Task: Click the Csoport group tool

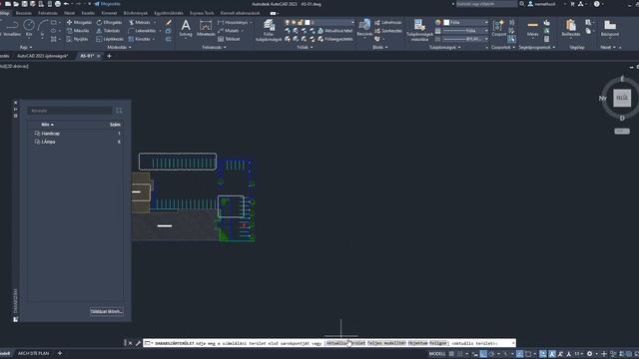Action: (498, 28)
